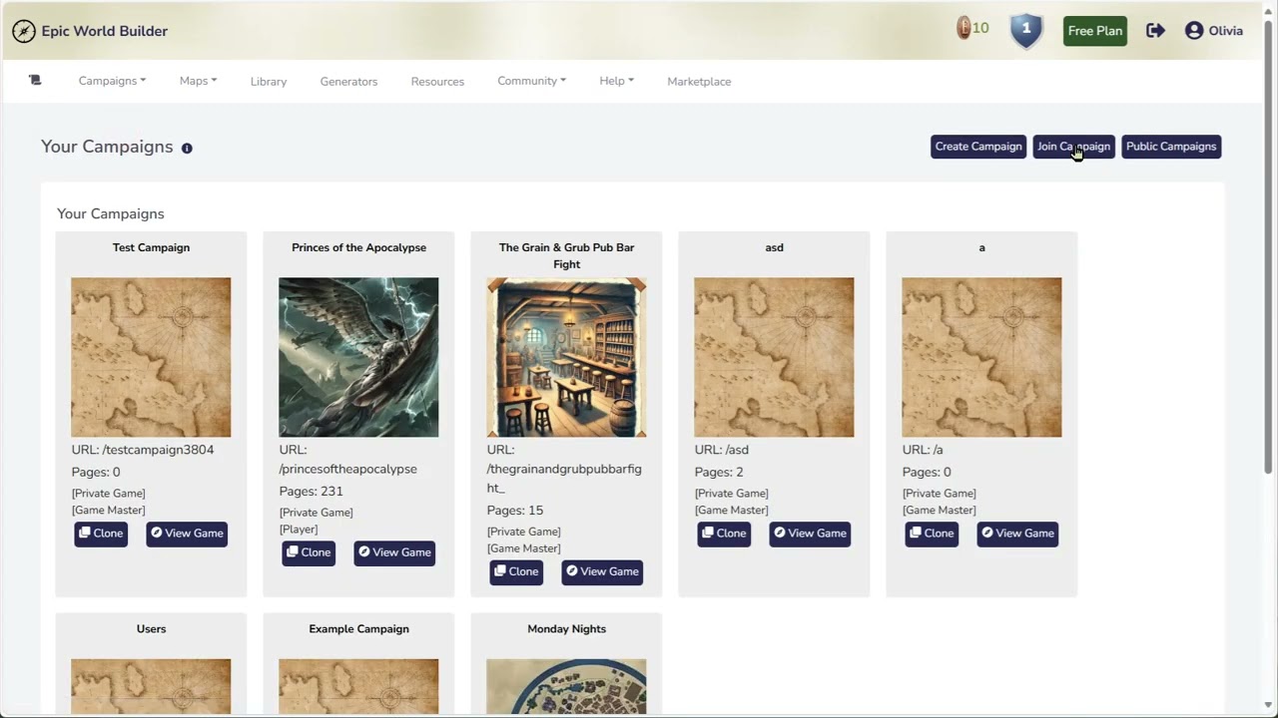Open the Community dropdown menu

coord(531,81)
